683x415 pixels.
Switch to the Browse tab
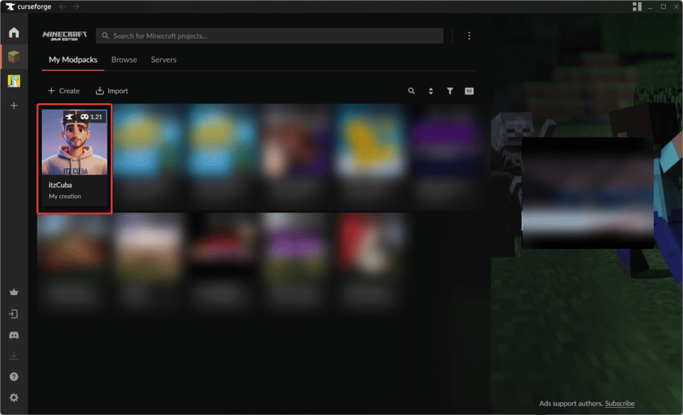124,60
